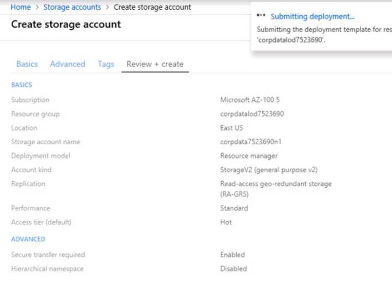Click the Subscription label
The image size is (392, 288).
(x=30, y=100)
